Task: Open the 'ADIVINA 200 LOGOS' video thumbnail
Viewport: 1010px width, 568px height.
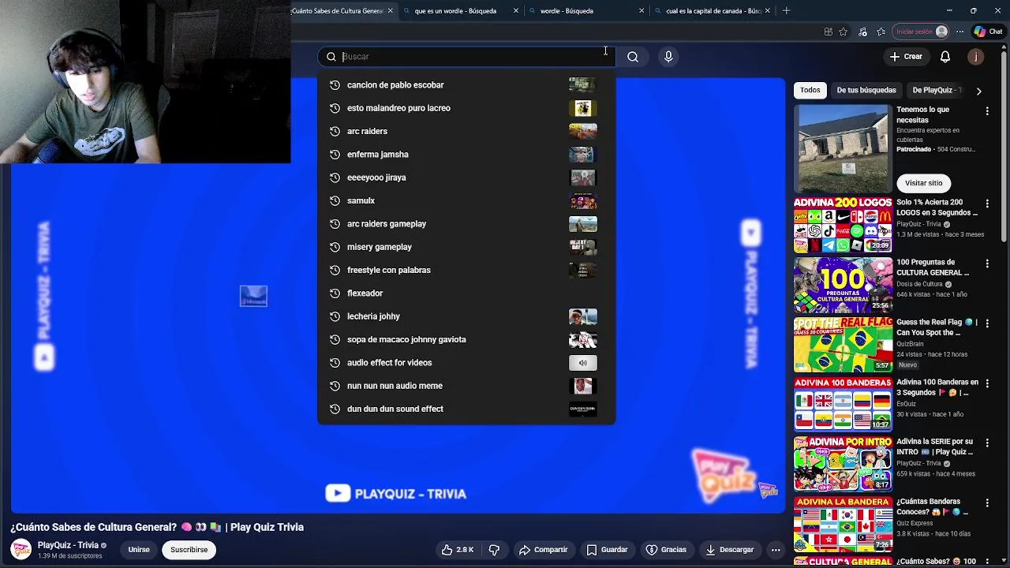Action: coord(843,225)
